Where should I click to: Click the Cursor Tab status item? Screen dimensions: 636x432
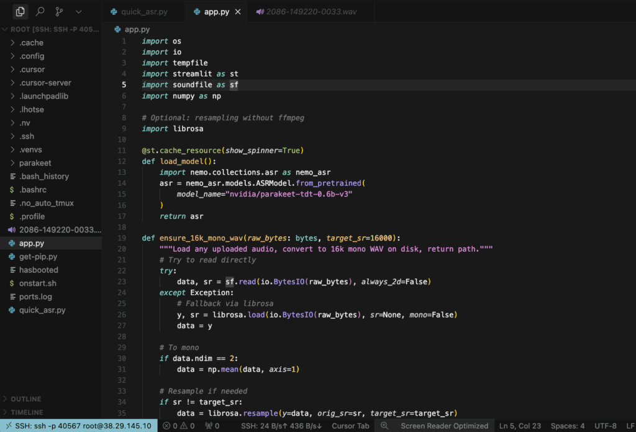[x=350, y=426]
